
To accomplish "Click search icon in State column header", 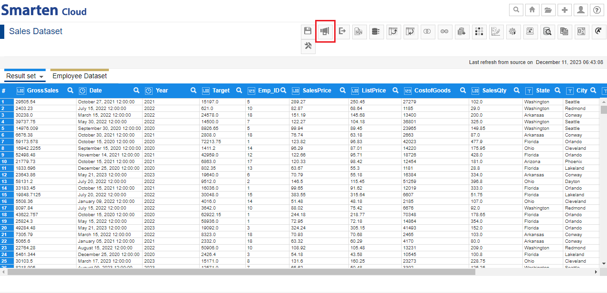I will point(557,91).
